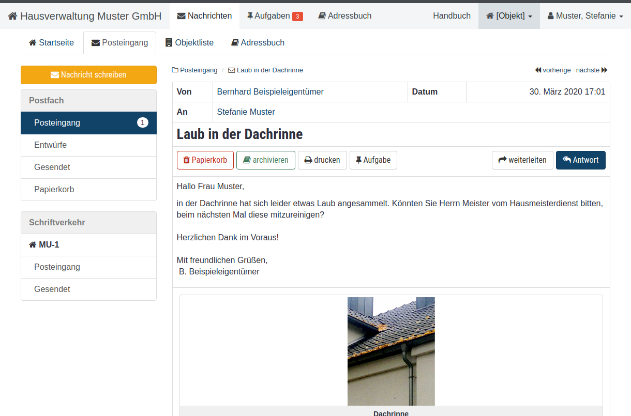
Task: Click the home icon beside Hausverwaltung Muster GmbH
Action: (x=13, y=16)
